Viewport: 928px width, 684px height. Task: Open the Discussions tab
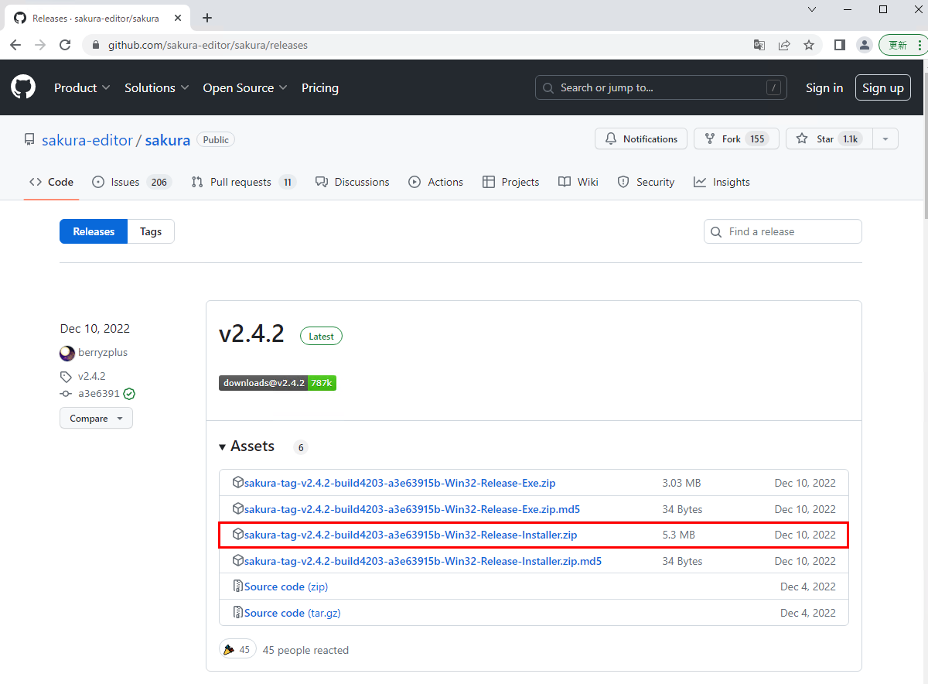(x=352, y=183)
